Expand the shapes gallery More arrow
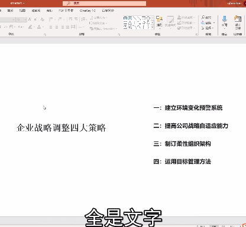 pos(153,27)
